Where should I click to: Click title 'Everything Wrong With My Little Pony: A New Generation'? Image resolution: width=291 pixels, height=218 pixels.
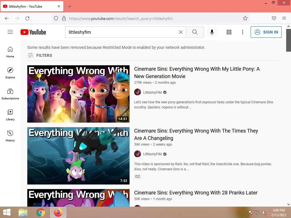click(x=197, y=72)
